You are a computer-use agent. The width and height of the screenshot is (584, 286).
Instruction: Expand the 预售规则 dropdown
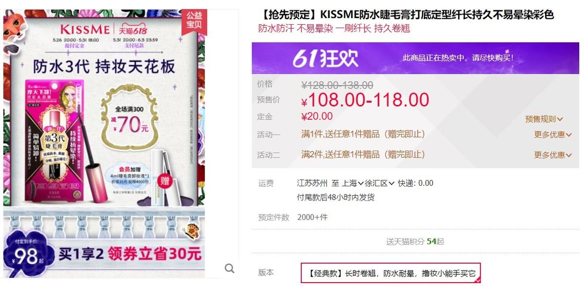pyautogui.click(x=544, y=119)
